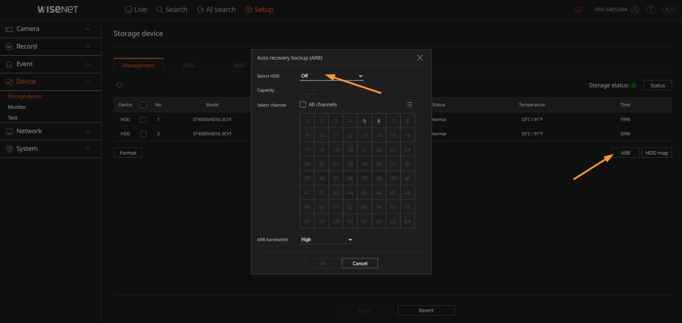The image size is (682, 323).
Task: Toggle channel 57 in the channel grid
Action: [307, 221]
